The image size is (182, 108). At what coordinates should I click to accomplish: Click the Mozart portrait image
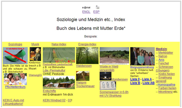coord(35,54)
